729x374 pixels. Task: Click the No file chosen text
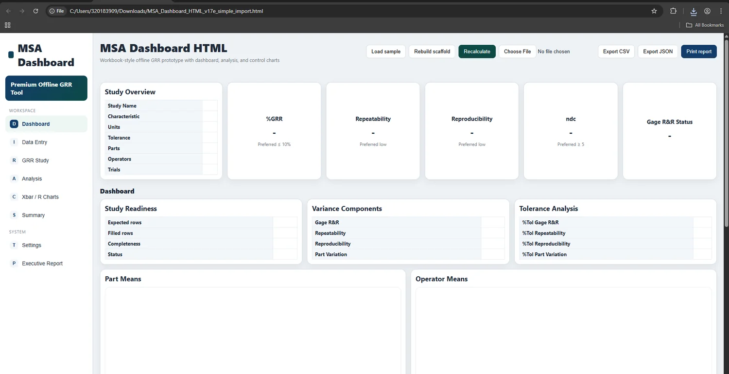tap(554, 52)
